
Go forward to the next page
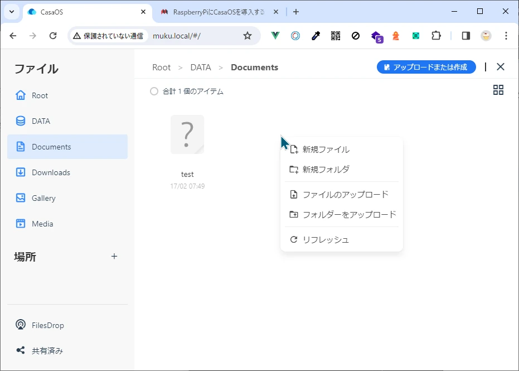(33, 36)
